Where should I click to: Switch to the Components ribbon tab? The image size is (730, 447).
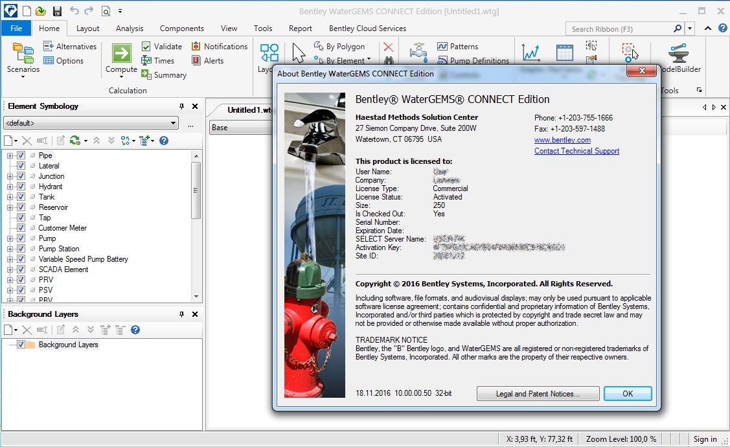click(181, 29)
